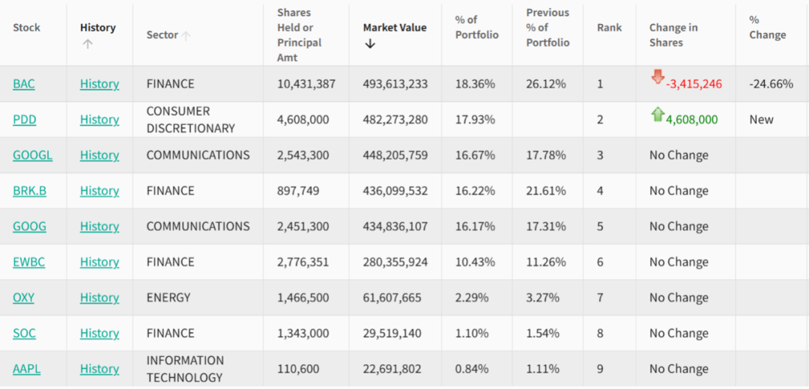Sort ascending by History column arrow
This screenshot has width=809, height=389.
click(88, 44)
